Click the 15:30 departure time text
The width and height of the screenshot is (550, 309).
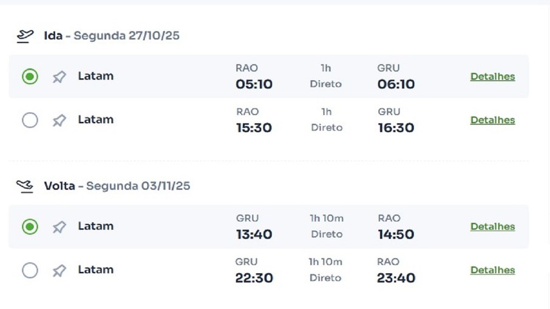tap(254, 128)
